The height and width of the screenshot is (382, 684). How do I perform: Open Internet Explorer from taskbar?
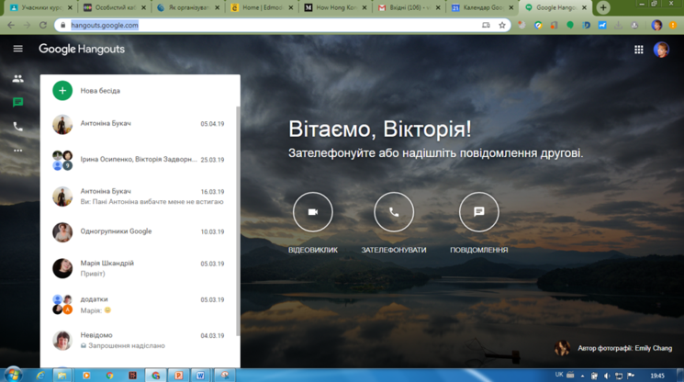point(40,375)
